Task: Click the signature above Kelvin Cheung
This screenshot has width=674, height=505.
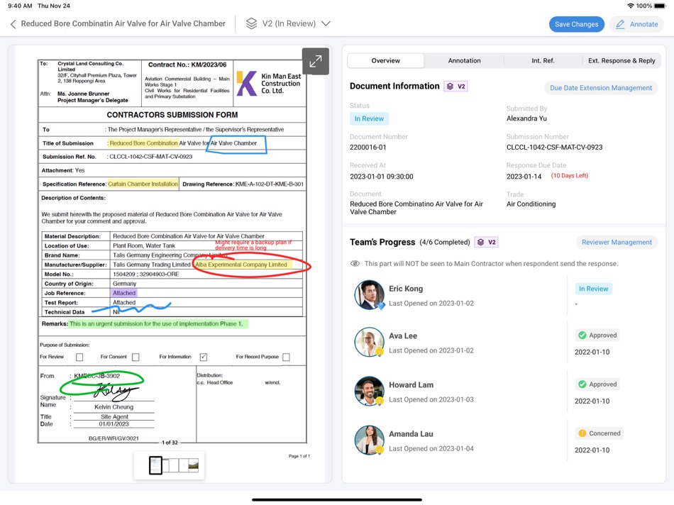Action: (115, 391)
